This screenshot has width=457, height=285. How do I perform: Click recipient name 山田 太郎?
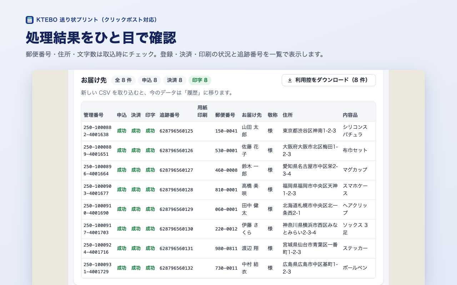point(250,131)
